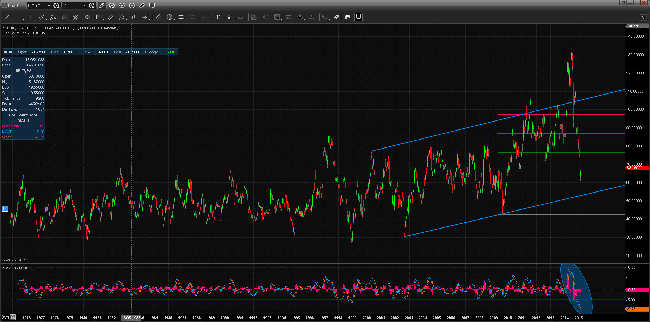This screenshot has width=650, height=322.
Task: Open the HE #F symbol dropdown
Action: point(49,6)
